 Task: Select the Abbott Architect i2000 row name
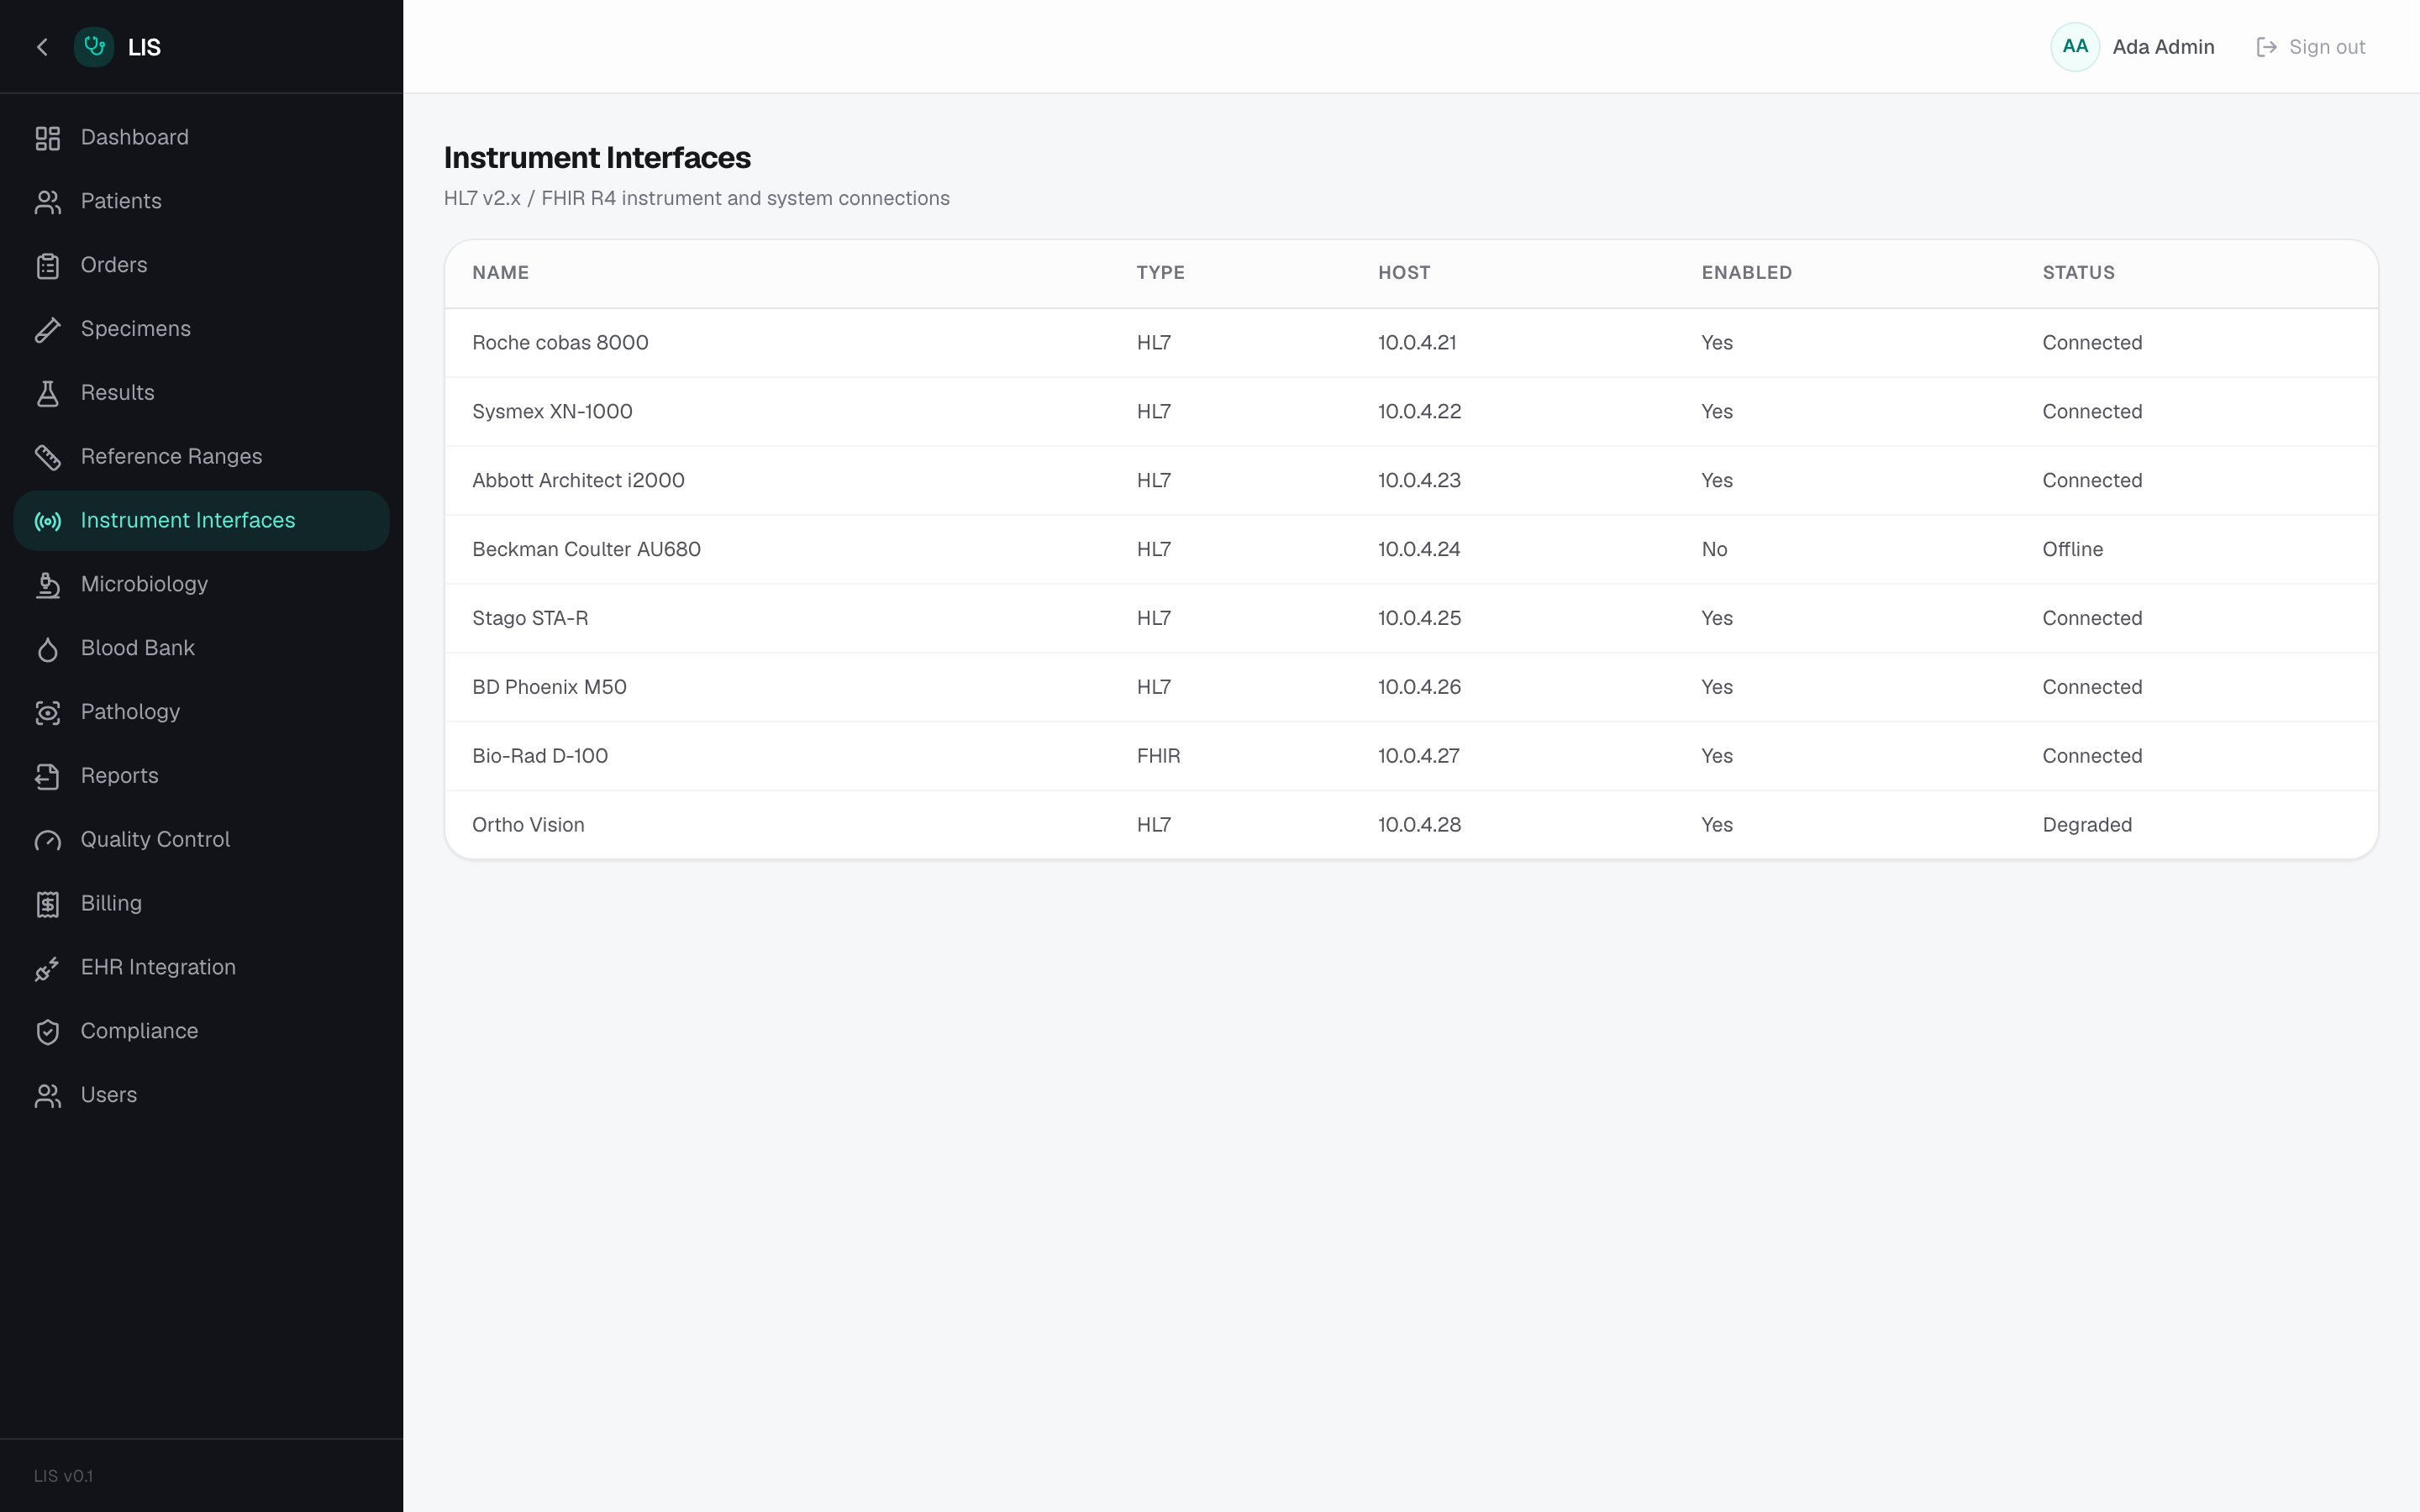[x=578, y=481]
